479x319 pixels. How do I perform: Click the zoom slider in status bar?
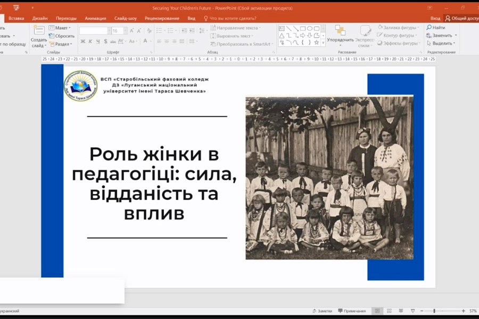pyautogui.click(x=434, y=311)
